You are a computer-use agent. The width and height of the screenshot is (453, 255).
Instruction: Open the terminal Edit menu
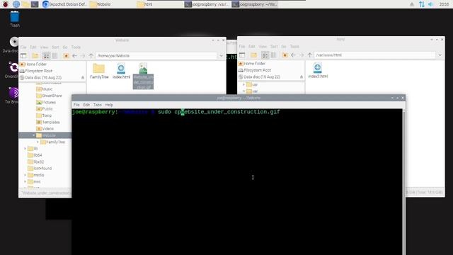(x=86, y=105)
